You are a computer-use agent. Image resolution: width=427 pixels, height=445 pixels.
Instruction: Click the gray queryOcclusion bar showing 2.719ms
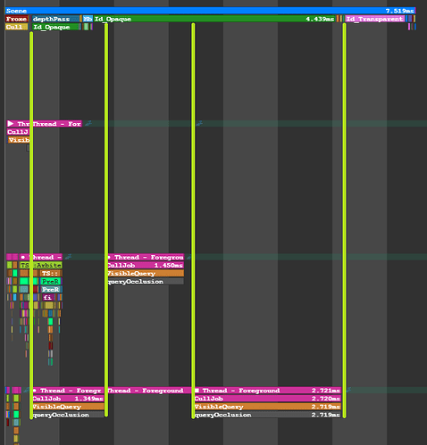(x=267, y=415)
